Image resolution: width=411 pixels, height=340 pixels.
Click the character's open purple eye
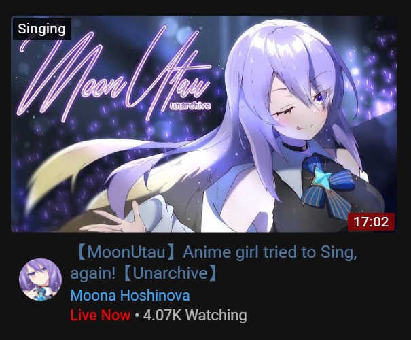coord(319,100)
